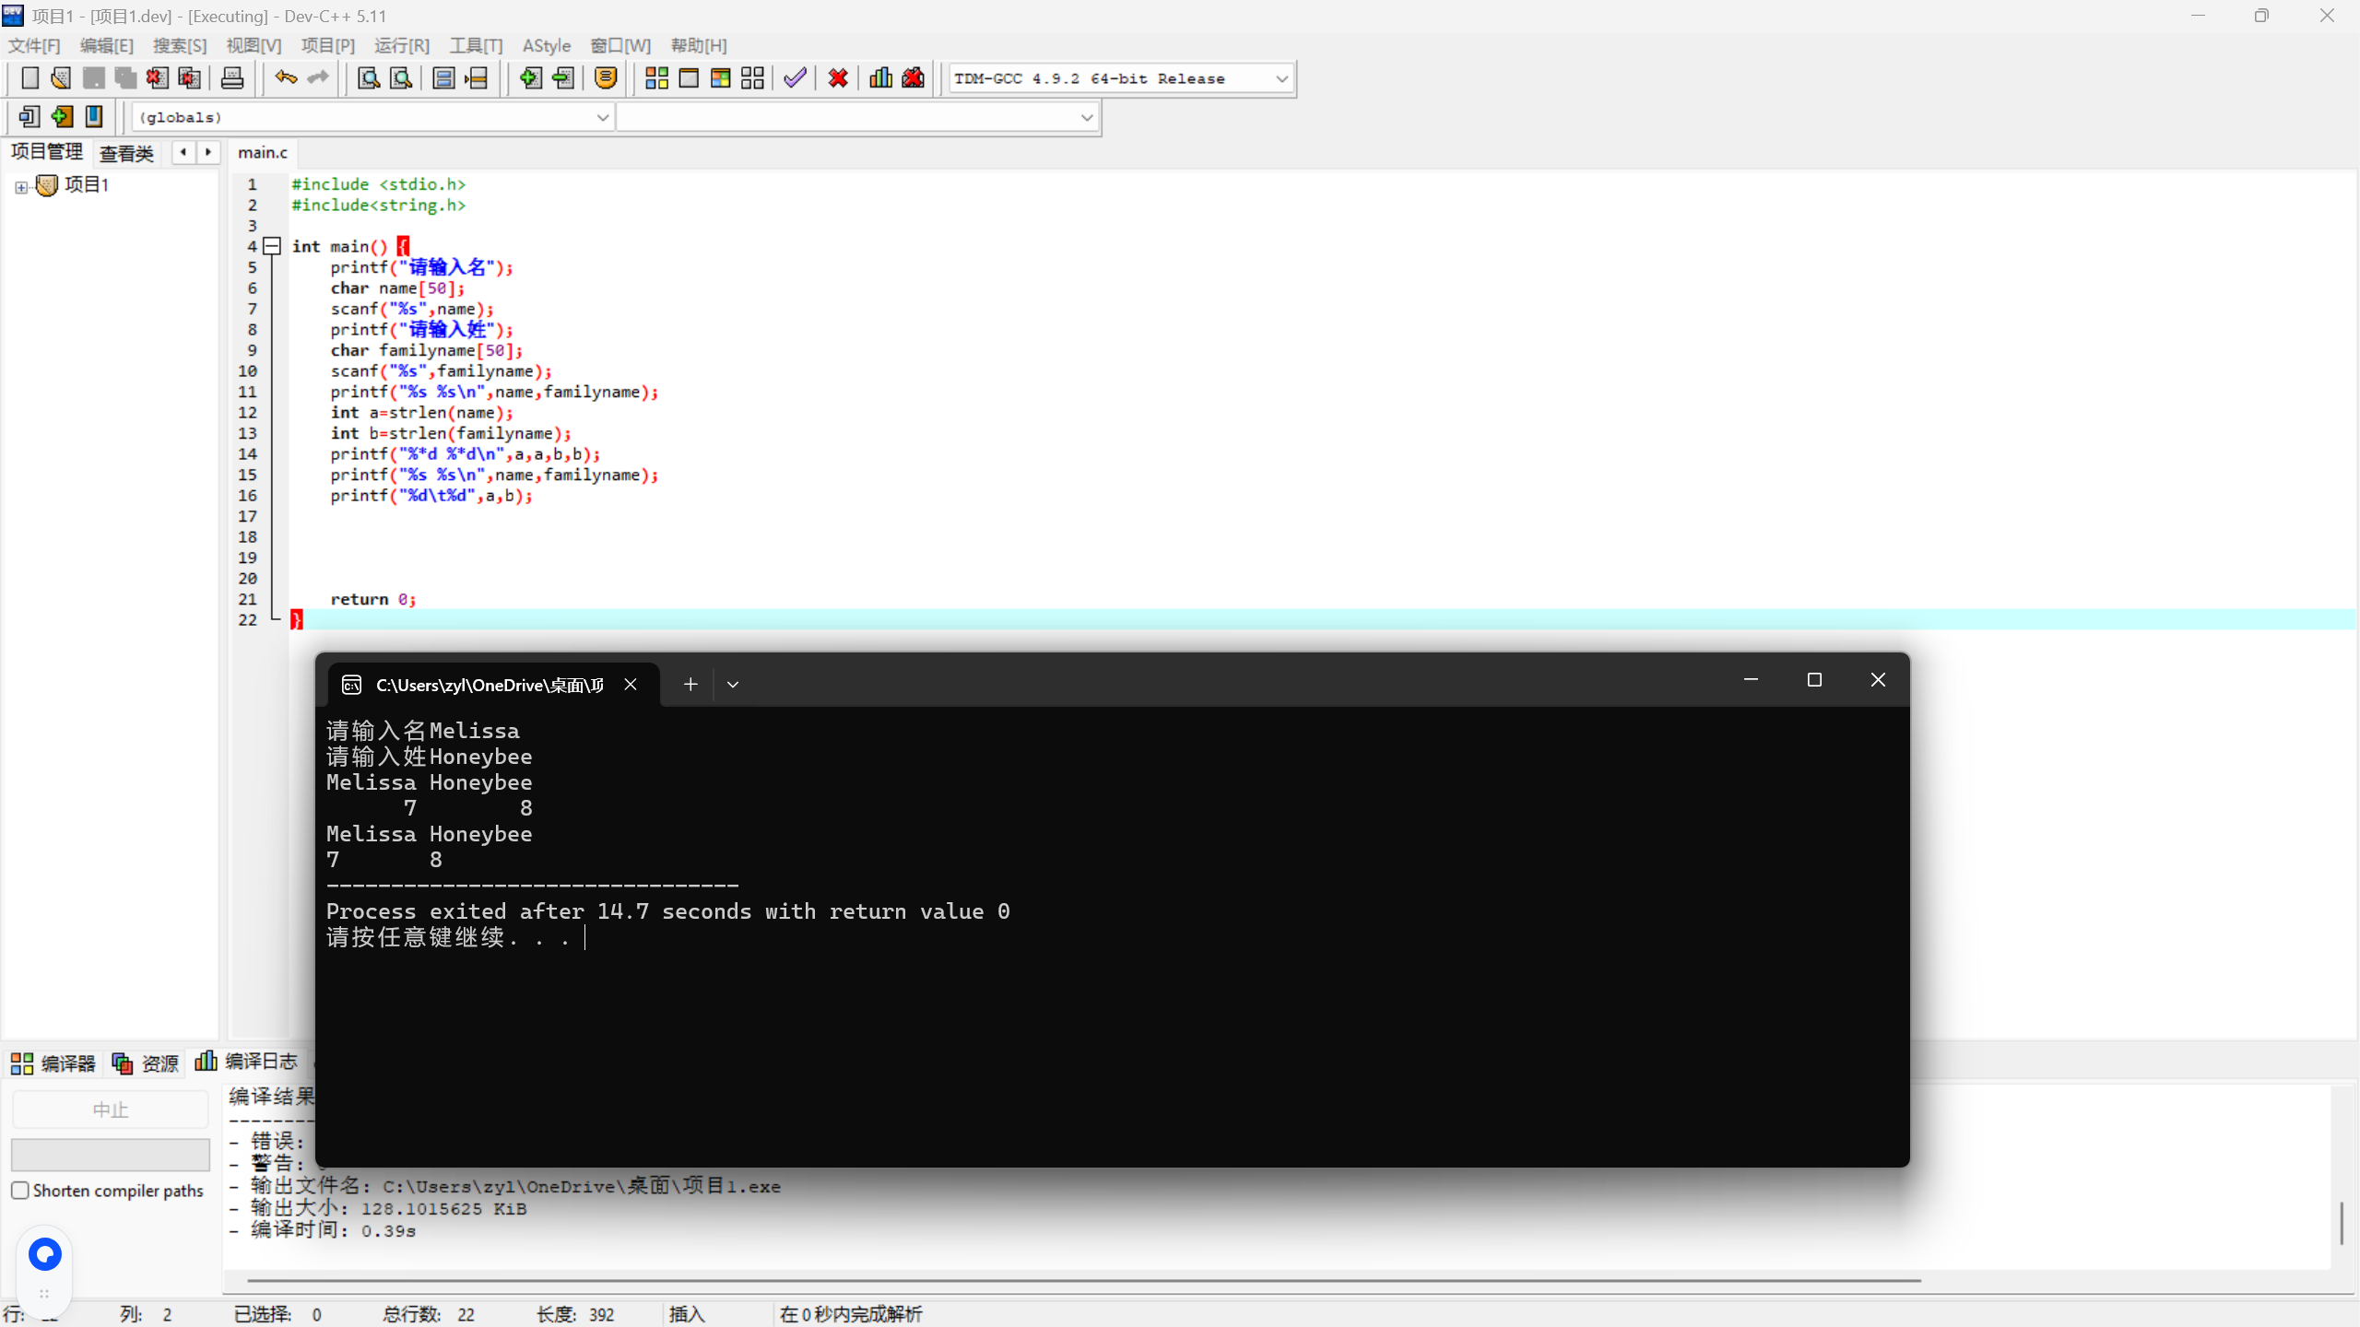
Task: Click the new terminal tab plus button
Action: pyautogui.click(x=690, y=685)
